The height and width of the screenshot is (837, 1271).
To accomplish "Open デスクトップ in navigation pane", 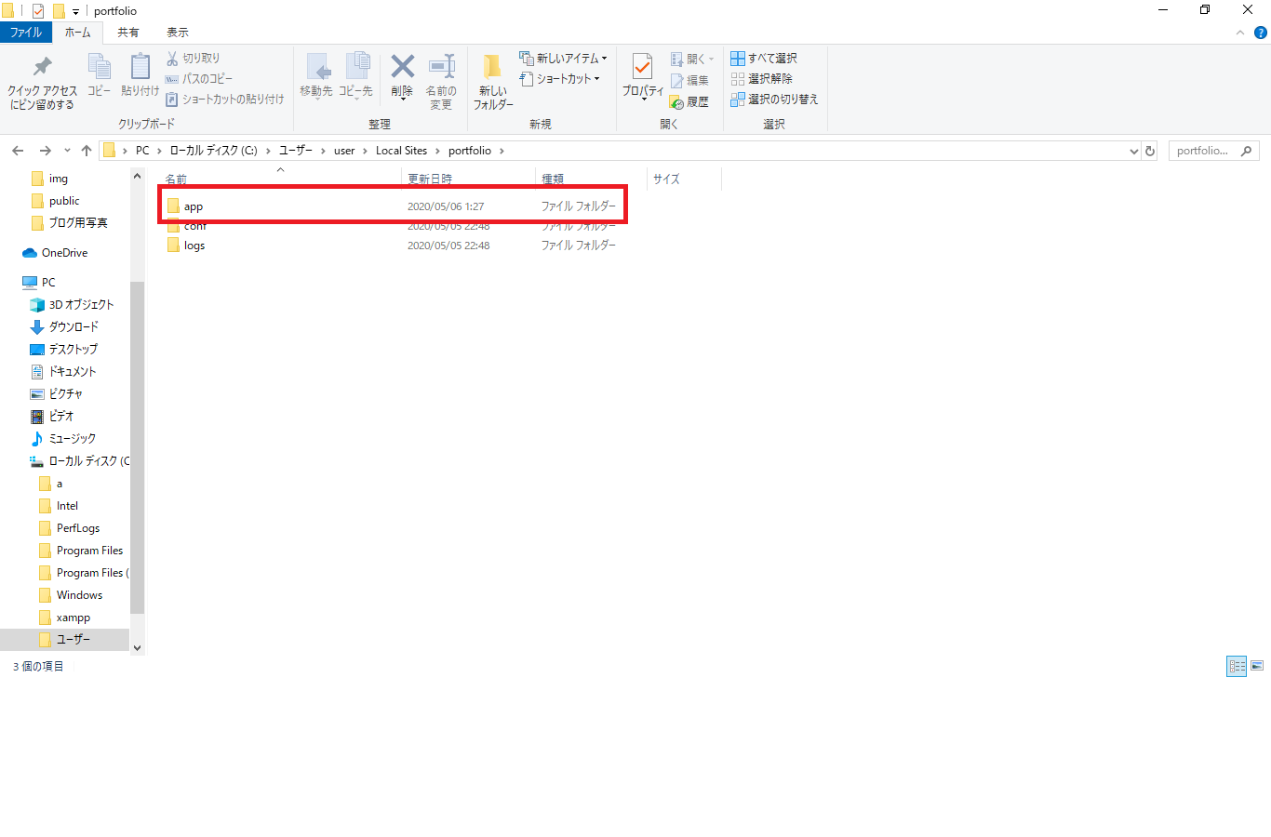I will tap(73, 350).
